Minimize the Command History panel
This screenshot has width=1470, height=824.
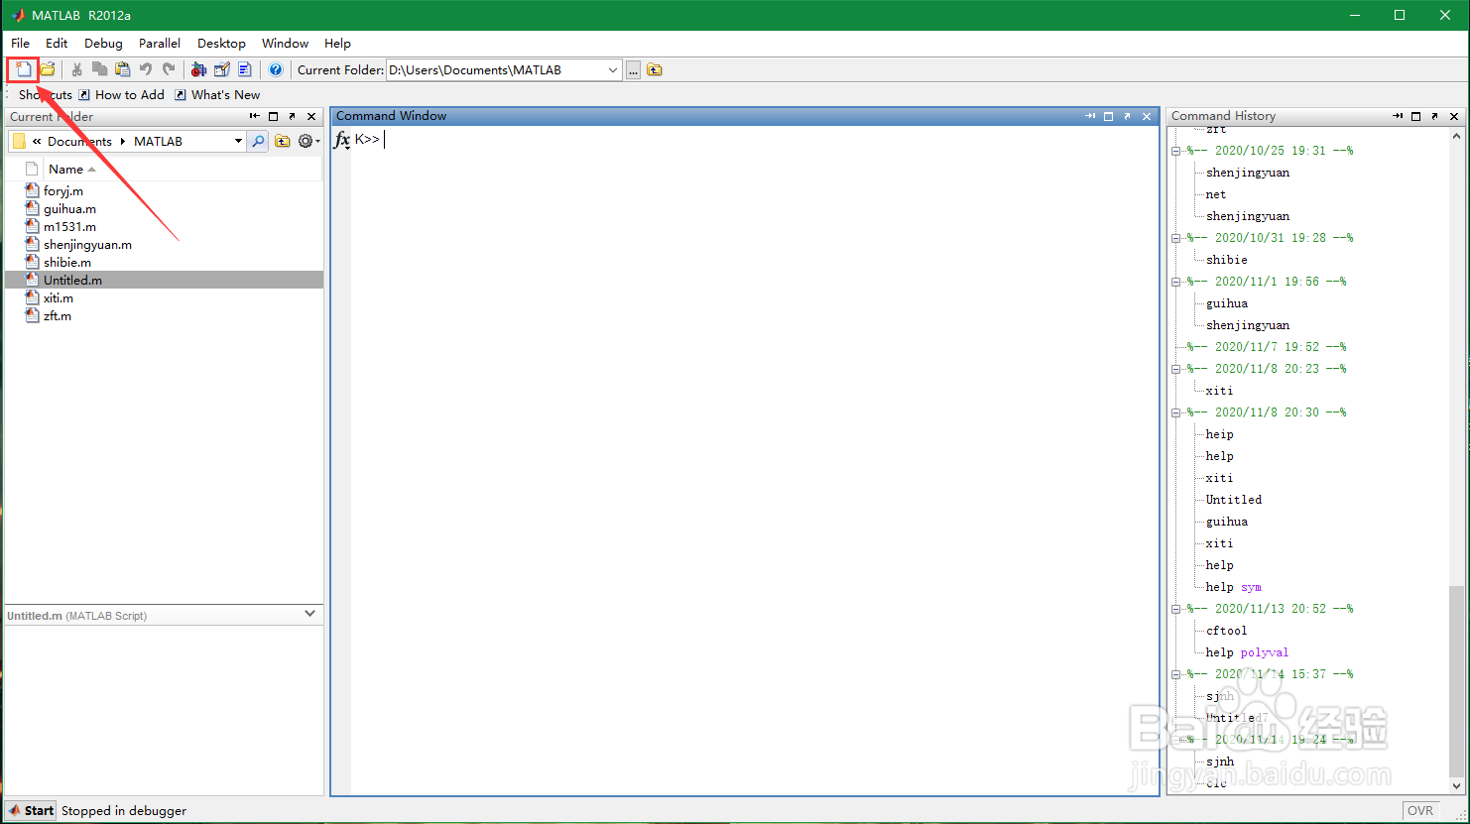pos(1398,116)
